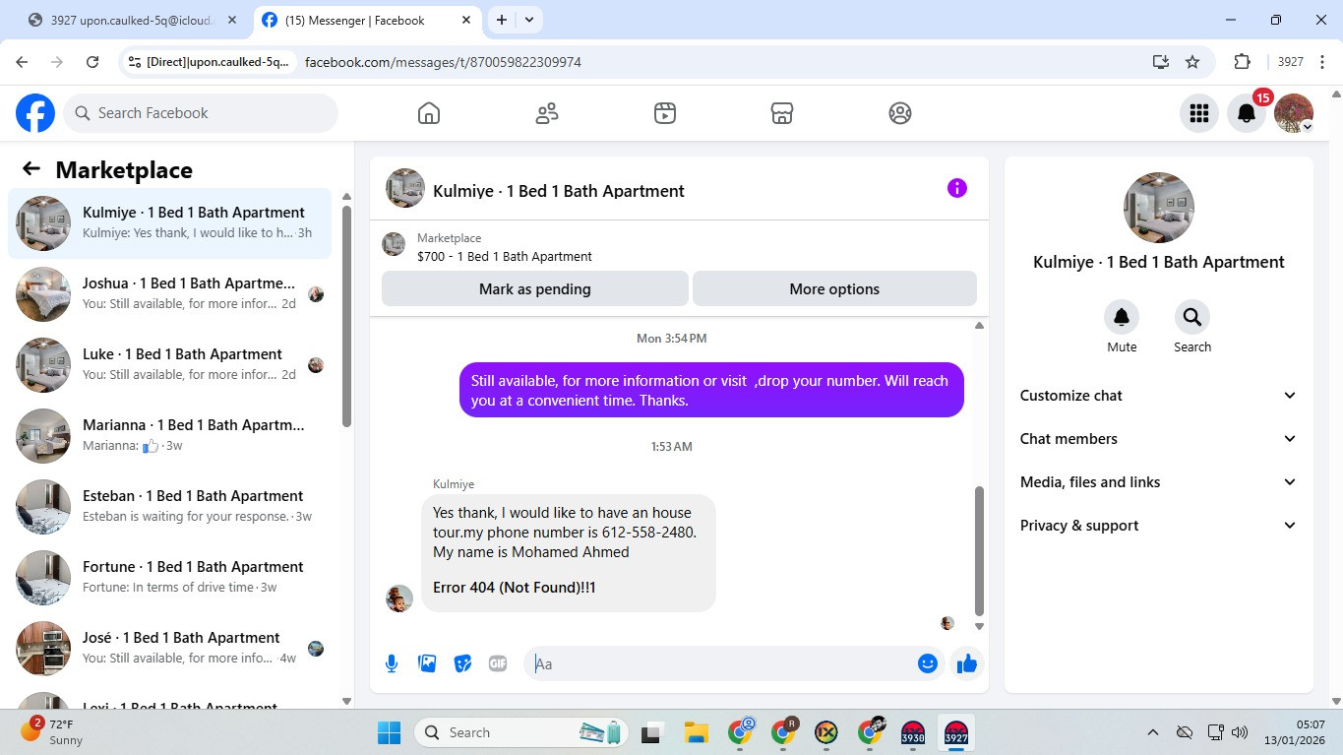Image resolution: width=1343 pixels, height=755 pixels.
Task: Click the browser address bar URL
Action: pyautogui.click(x=443, y=62)
